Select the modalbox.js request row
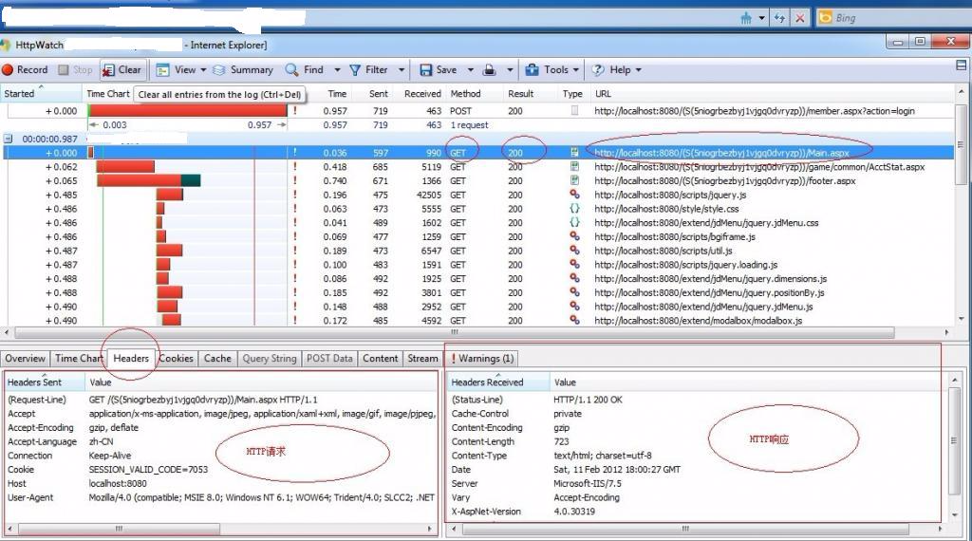Viewport: 972px width, 541px height. 477,321
